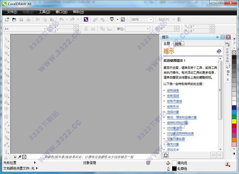
Task: Switch to the 视频 tab
Action: 178,44
